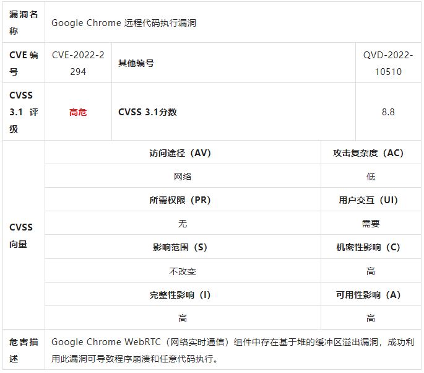Viewport: 424px width, 373px height.
Task: Select the '低' attack complexity value
Action: tap(371, 177)
